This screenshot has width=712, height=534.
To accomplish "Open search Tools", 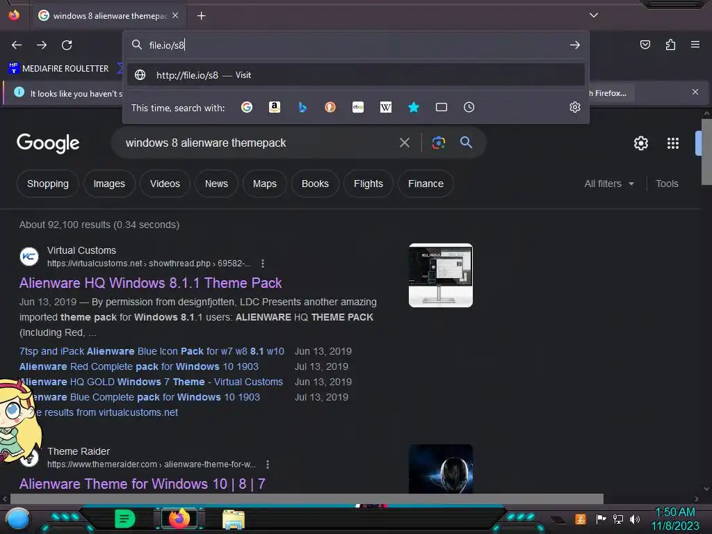I will [667, 184].
